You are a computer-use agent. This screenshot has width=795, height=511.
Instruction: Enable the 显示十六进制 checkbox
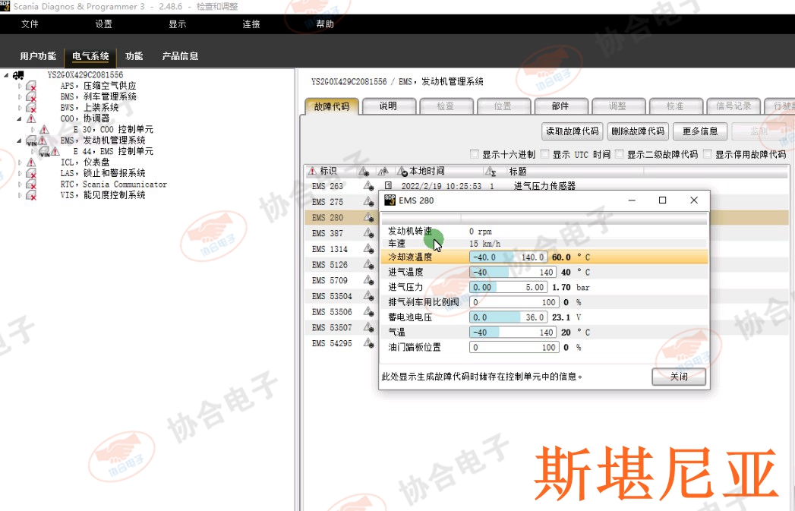click(x=475, y=154)
